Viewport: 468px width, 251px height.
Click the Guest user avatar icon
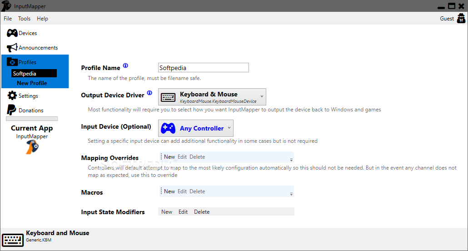461,19
